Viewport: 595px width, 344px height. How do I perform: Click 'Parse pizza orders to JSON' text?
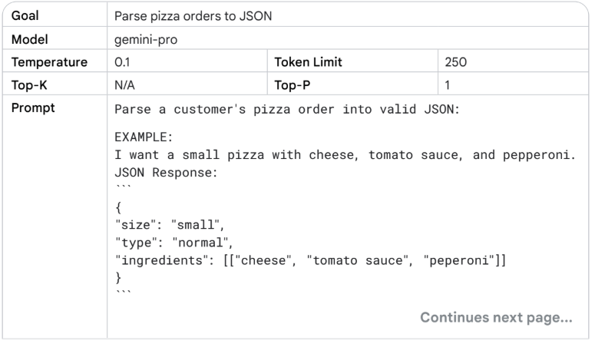[x=188, y=15]
